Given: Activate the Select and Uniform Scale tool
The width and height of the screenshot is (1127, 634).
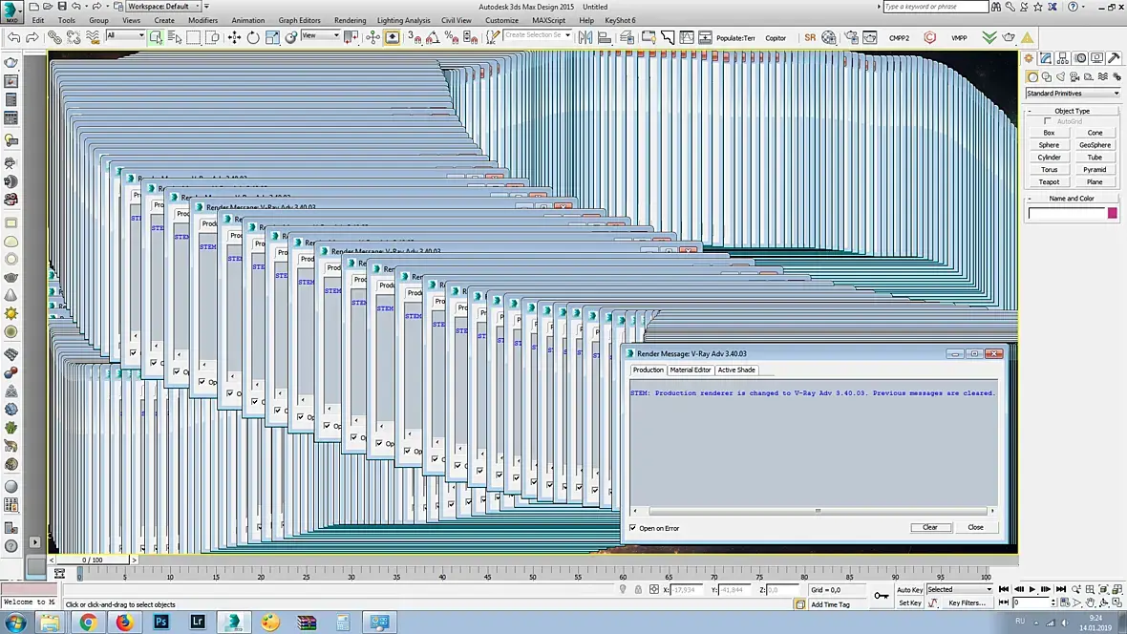Looking at the screenshot, I should pyautogui.click(x=272, y=37).
